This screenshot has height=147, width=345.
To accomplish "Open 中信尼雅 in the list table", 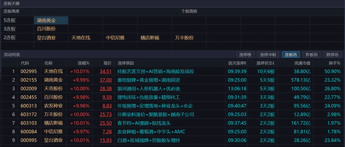I will tap(53, 132).
